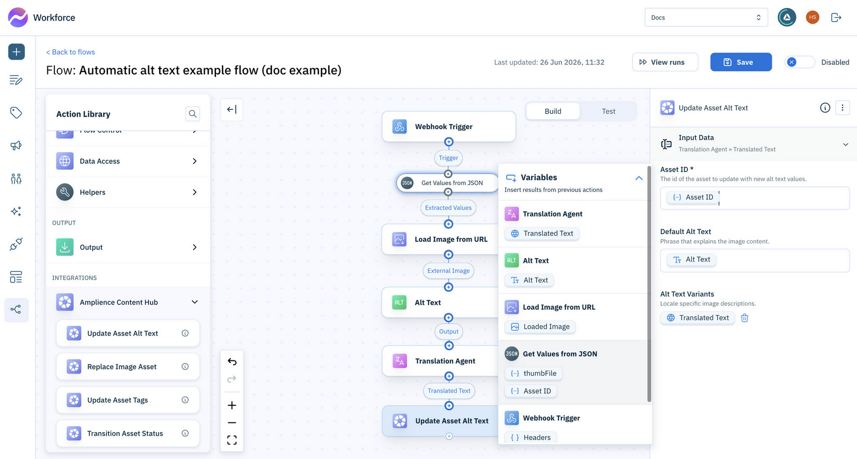The width and height of the screenshot is (857, 459).
Task: Click the undo arrow on canvas toolbar
Action: (x=232, y=361)
